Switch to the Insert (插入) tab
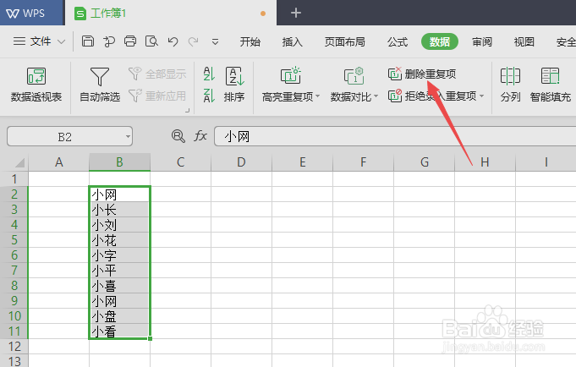Image resolution: width=576 pixels, height=367 pixels. 293,42
